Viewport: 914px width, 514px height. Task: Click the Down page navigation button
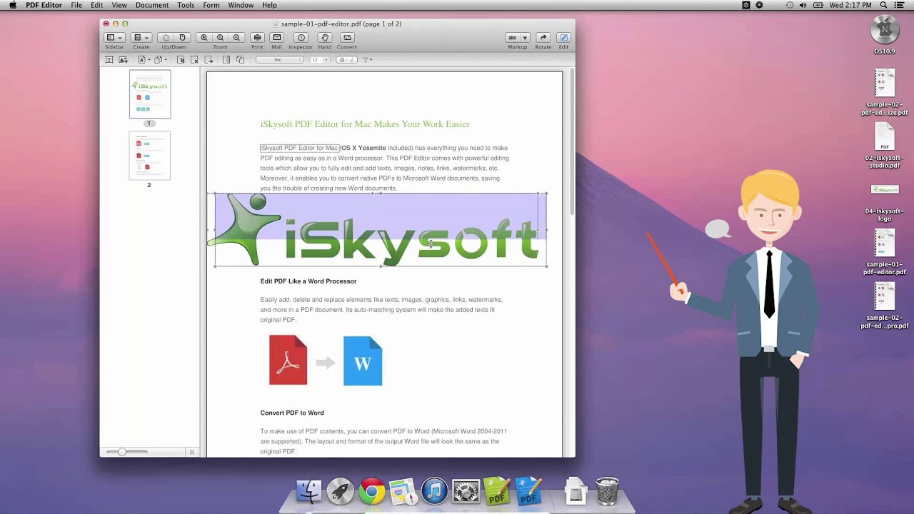182,38
